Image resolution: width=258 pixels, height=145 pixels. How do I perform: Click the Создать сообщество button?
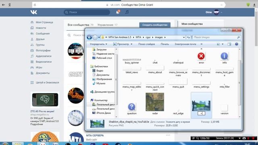[x=155, y=25]
